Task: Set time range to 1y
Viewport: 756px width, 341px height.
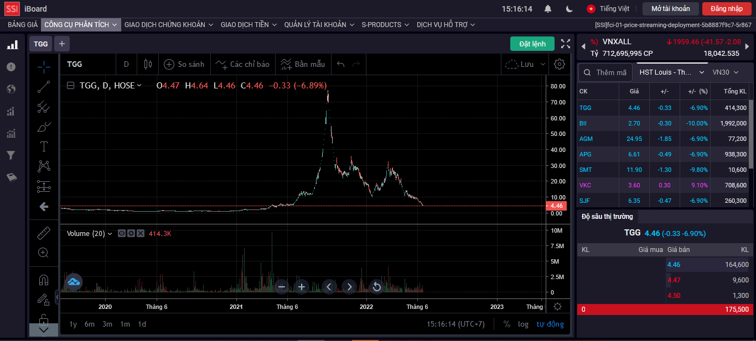Action: tap(73, 324)
